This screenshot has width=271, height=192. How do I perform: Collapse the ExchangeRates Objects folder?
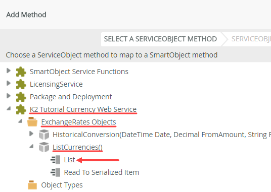click(20, 121)
